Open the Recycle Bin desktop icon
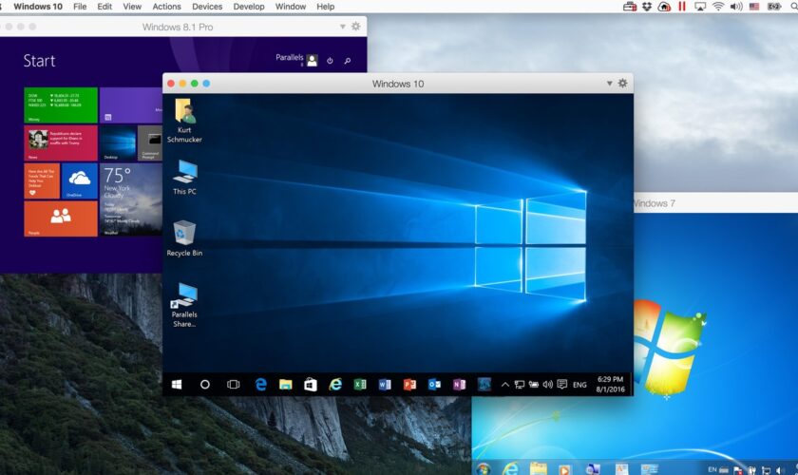 pos(184,236)
